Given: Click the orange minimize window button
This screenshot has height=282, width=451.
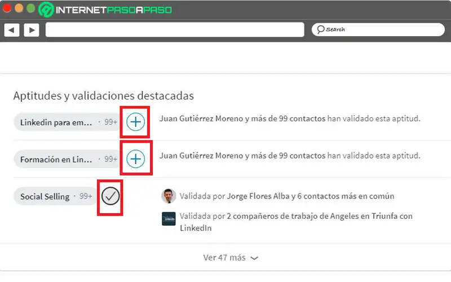Looking at the screenshot, I should [x=19, y=8].
